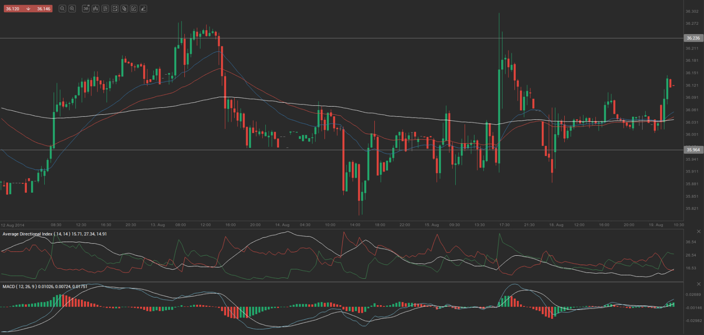Open the candlestick chart type menu

[95, 9]
